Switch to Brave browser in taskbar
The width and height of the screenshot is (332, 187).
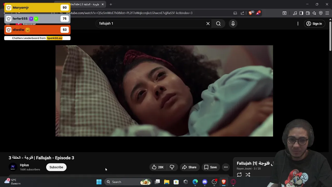[224, 182]
